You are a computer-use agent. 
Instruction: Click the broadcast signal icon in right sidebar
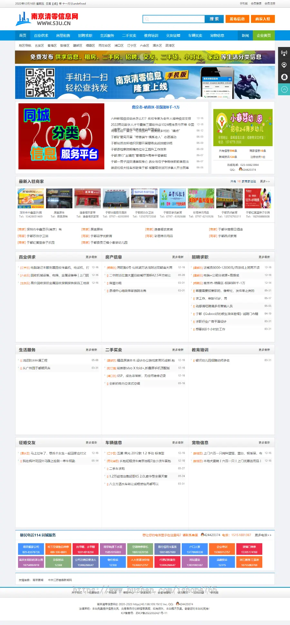point(284,53)
